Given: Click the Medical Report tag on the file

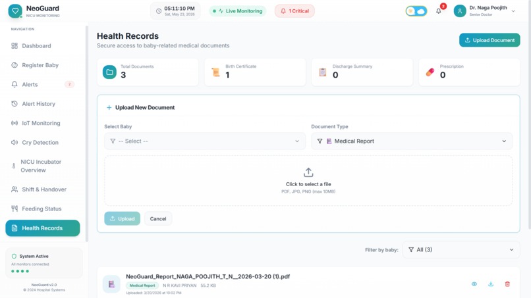Looking at the screenshot, I should point(142,286).
